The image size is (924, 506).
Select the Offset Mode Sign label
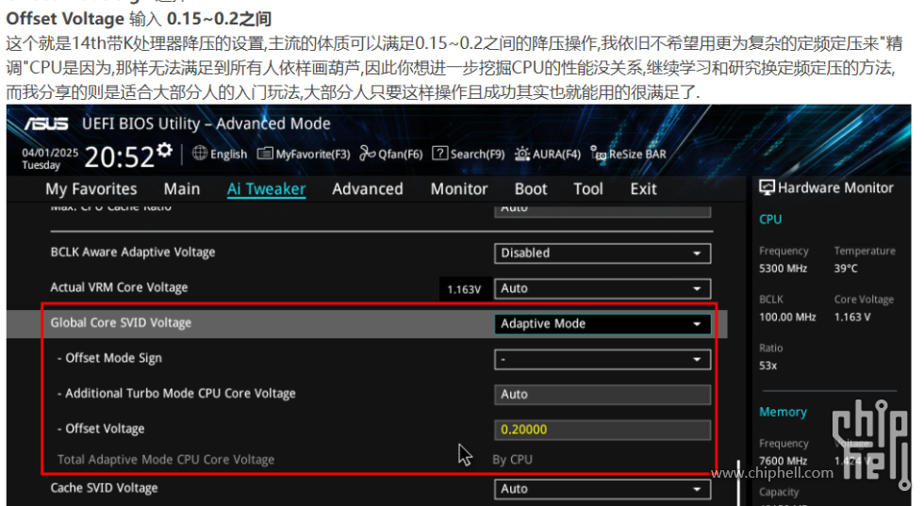(109, 358)
